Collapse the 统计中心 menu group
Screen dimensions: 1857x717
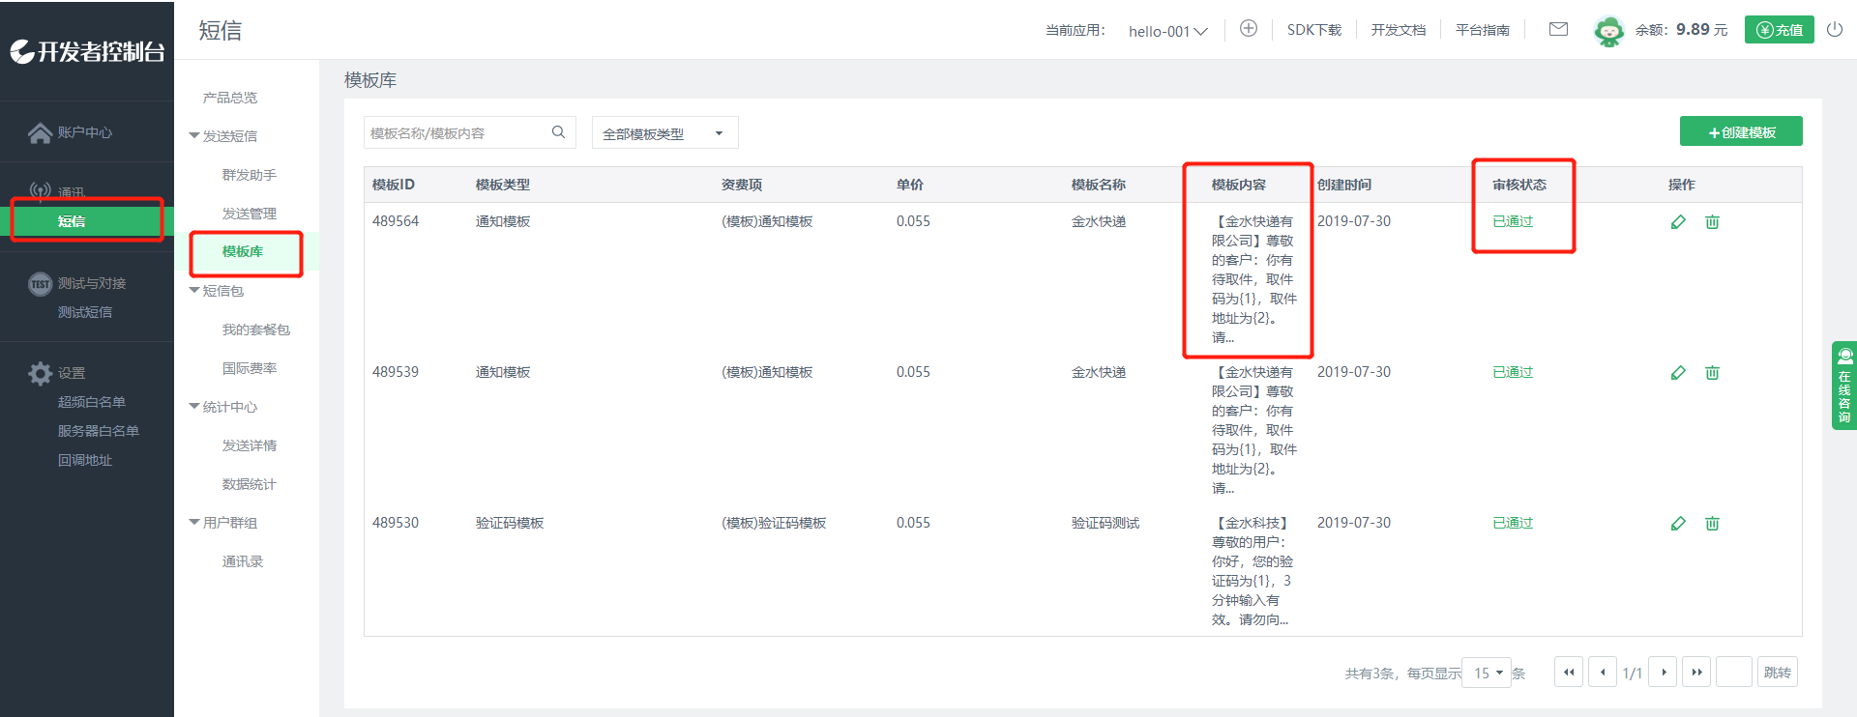pyautogui.click(x=223, y=407)
